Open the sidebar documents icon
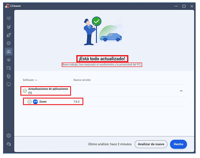Viewport: 200px width, 158px height. click(x=9, y=76)
